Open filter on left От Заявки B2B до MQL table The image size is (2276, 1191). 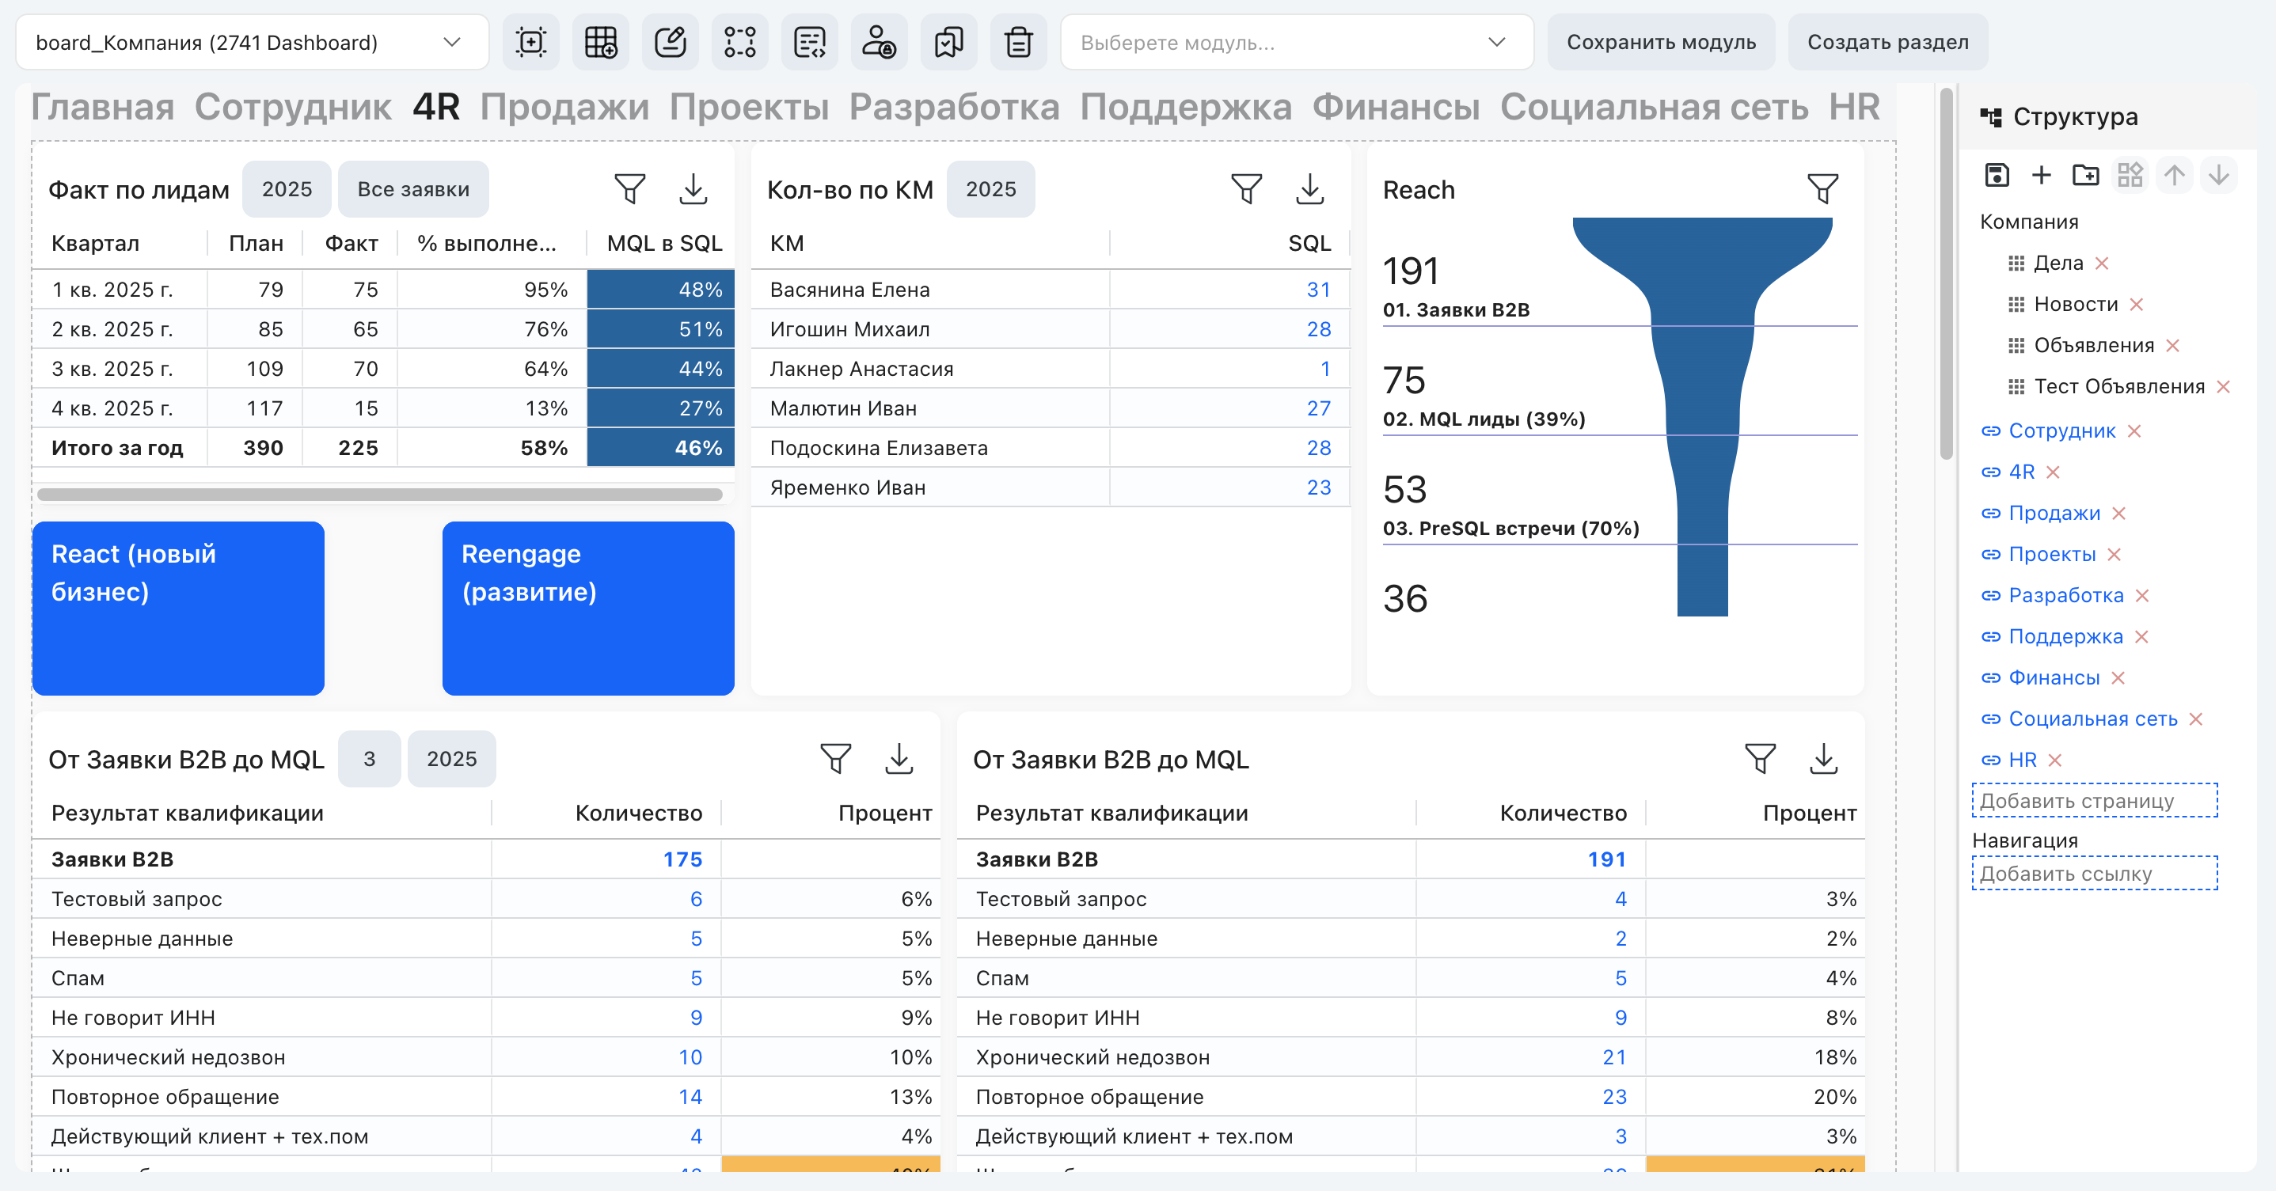tap(836, 759)
